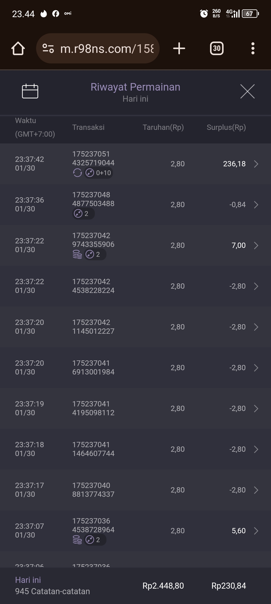This screenshot has height=604, width=271.
Task: Open the calendar date picker icon
Action: pos(30,91)
